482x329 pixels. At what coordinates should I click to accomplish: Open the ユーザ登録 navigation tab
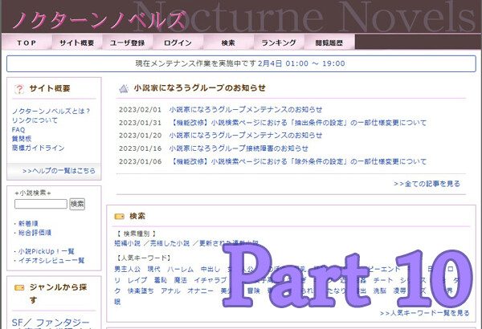(x=127, y=43)
